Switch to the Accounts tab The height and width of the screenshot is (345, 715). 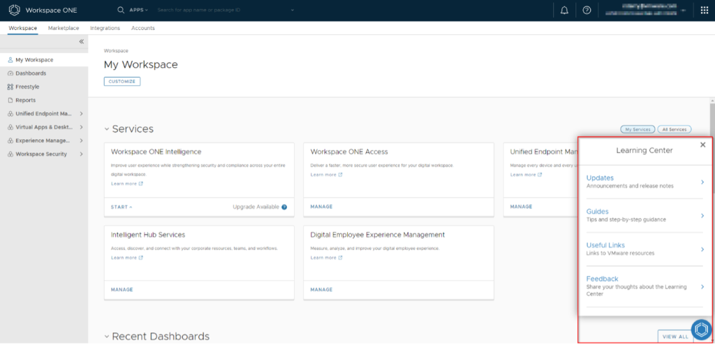[142, 29]
